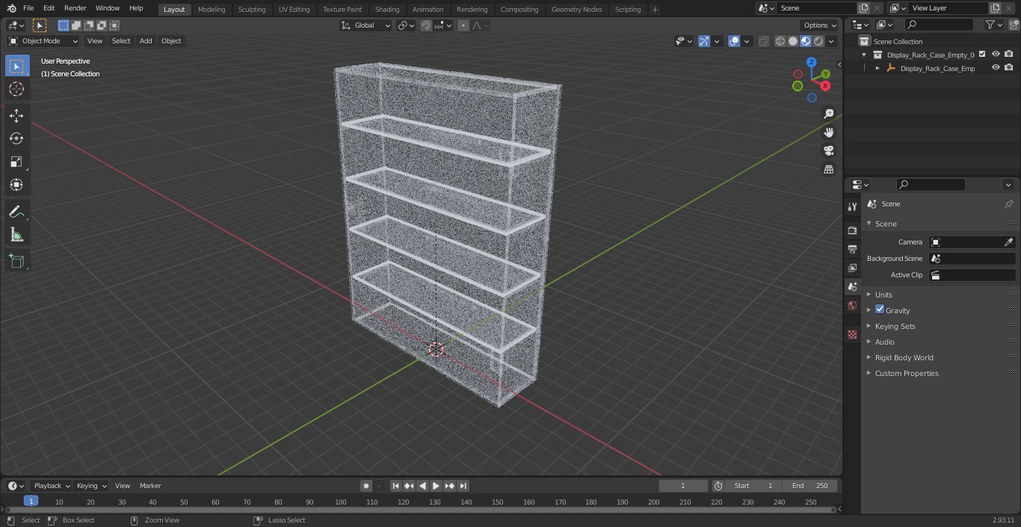Expand Display_Rack_Case_Emp object in the outliner
The height and width of the screenshot is (527, 1021).
pyautogui.click(x=877, y=68)
